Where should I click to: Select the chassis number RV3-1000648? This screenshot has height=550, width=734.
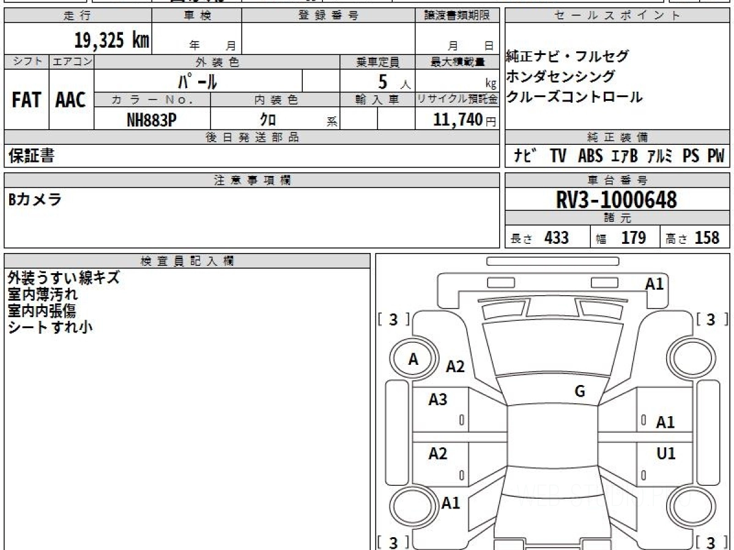[617, 200]
